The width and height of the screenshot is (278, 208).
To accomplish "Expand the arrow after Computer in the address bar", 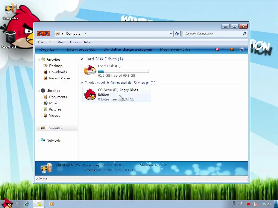I will click(85, 34).
